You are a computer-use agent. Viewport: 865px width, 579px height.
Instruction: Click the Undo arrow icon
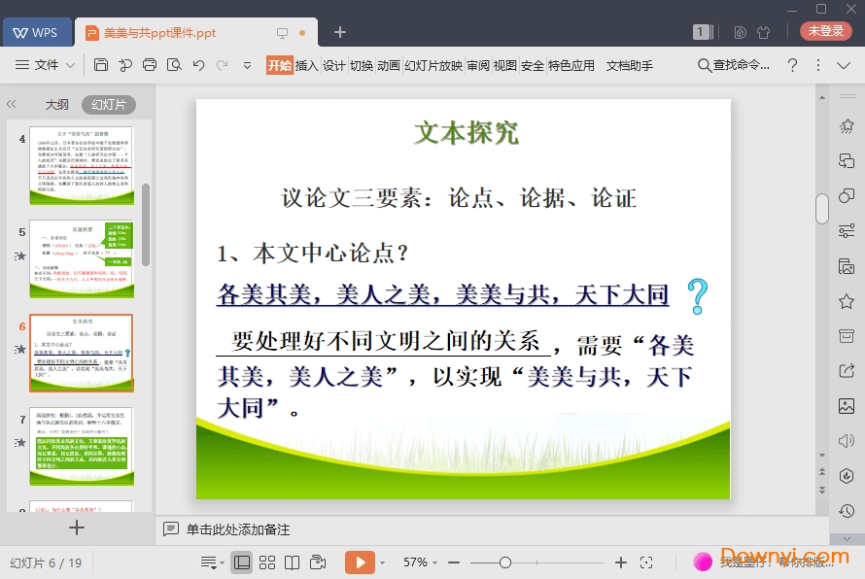(x=198, y=65)
